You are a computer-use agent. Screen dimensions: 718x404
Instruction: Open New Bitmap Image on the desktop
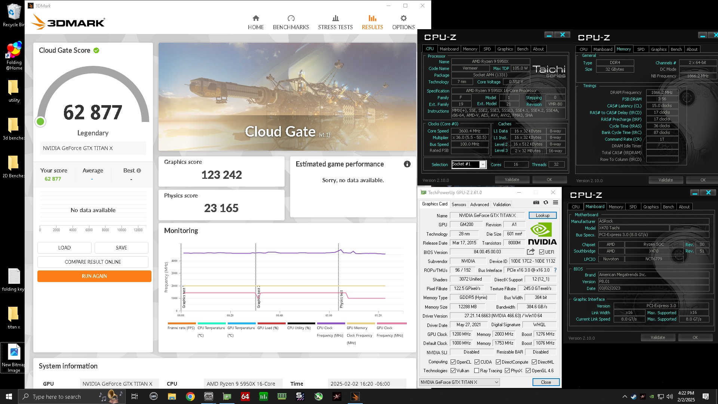coord(13,358)
